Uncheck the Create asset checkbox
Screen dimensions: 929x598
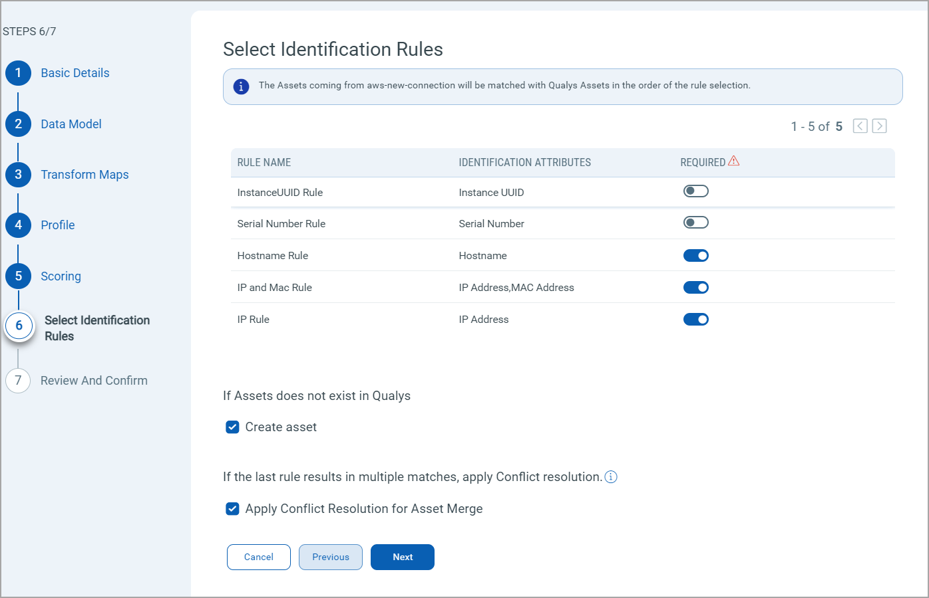click(x=232, y=427)
